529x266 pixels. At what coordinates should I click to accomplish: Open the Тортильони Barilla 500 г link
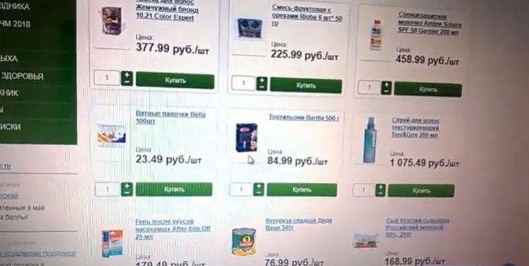[x=304, y=117]
